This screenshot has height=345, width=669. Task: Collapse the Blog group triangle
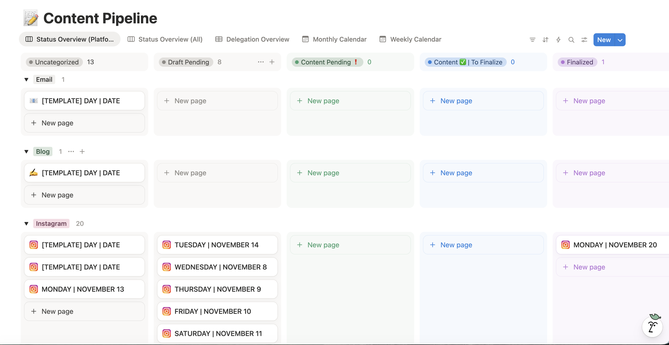(x=26, y=151)
